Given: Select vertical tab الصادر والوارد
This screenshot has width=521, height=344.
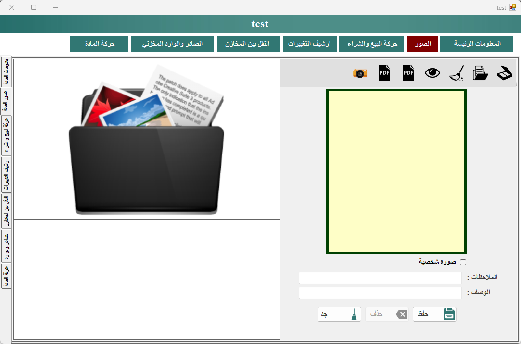Looking at the screenshot, I should coord(6,247).
